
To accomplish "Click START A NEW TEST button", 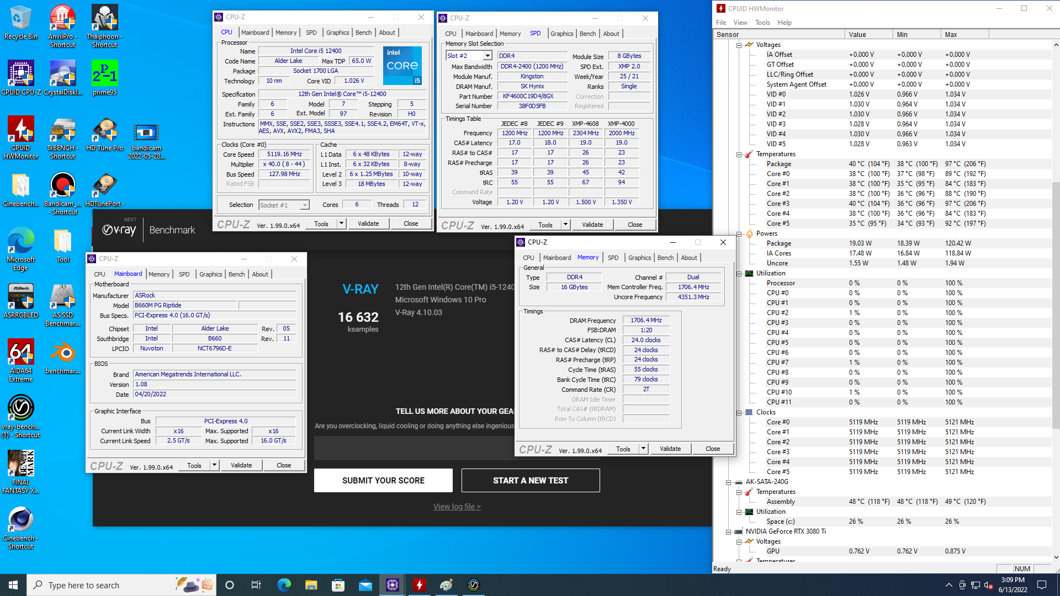I will (531, 480).
